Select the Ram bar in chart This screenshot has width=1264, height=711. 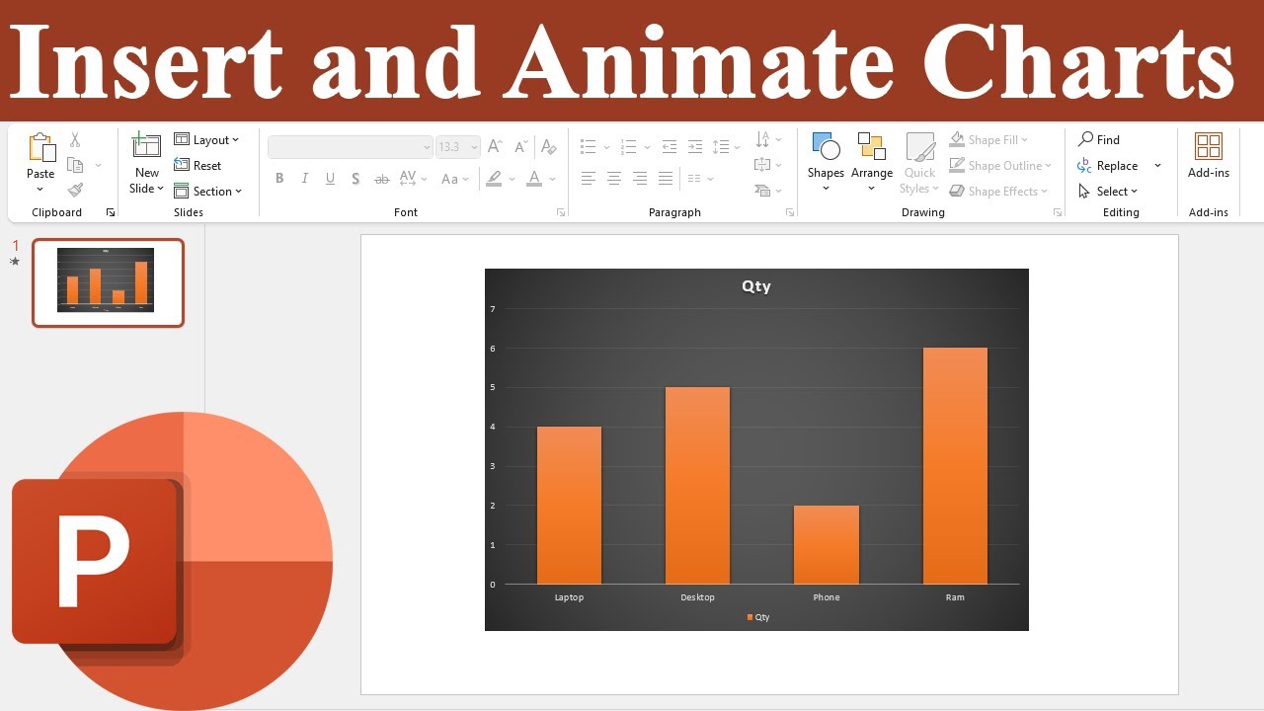tap(955, 465)
